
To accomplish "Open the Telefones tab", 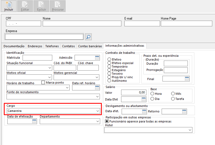I will tap(52, 46).
